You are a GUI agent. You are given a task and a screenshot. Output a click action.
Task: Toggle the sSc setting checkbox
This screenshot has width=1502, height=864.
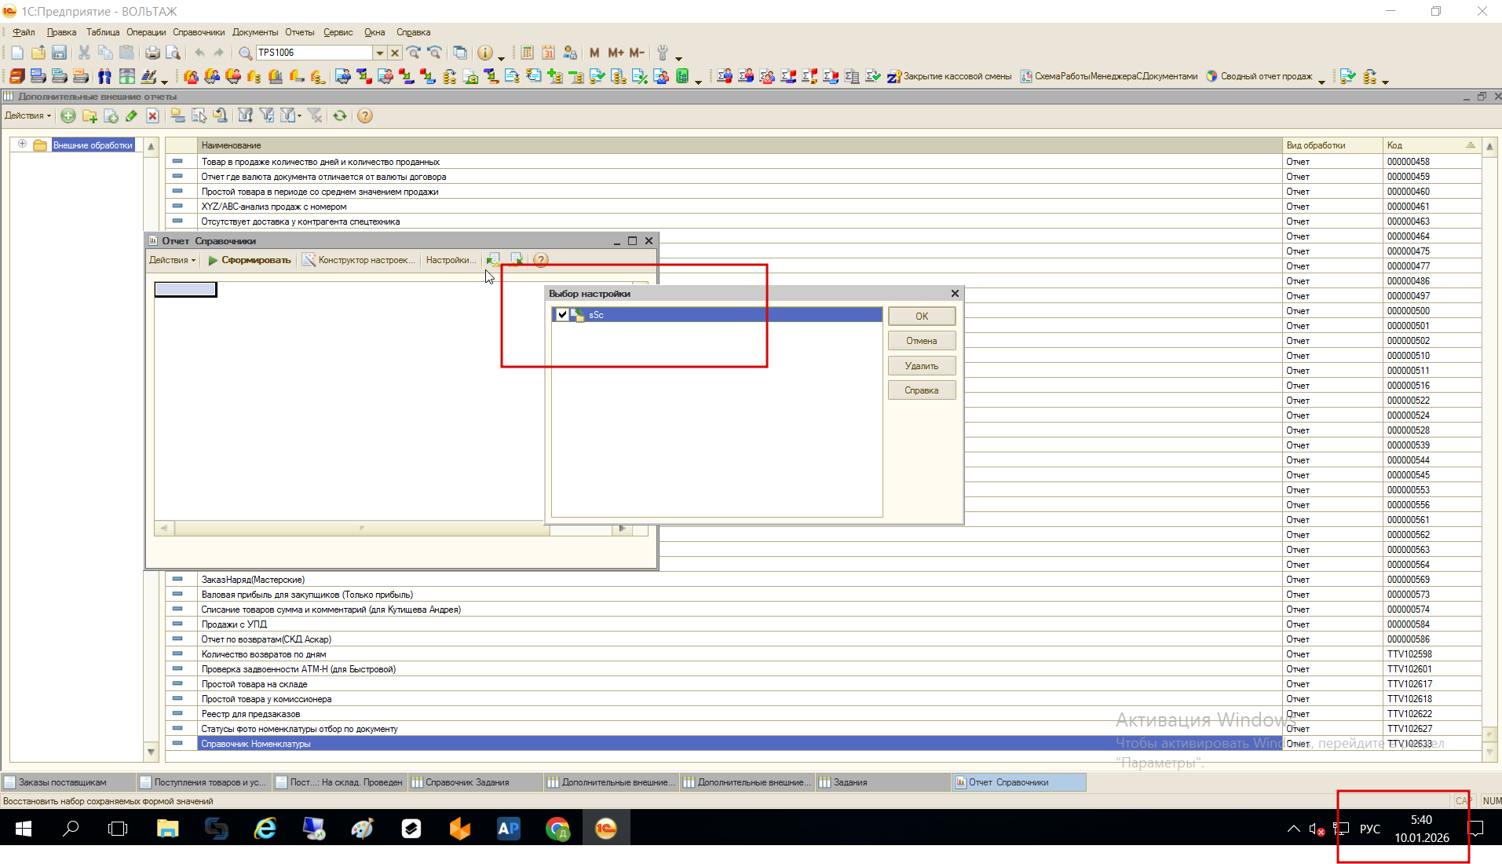(562, 315)
